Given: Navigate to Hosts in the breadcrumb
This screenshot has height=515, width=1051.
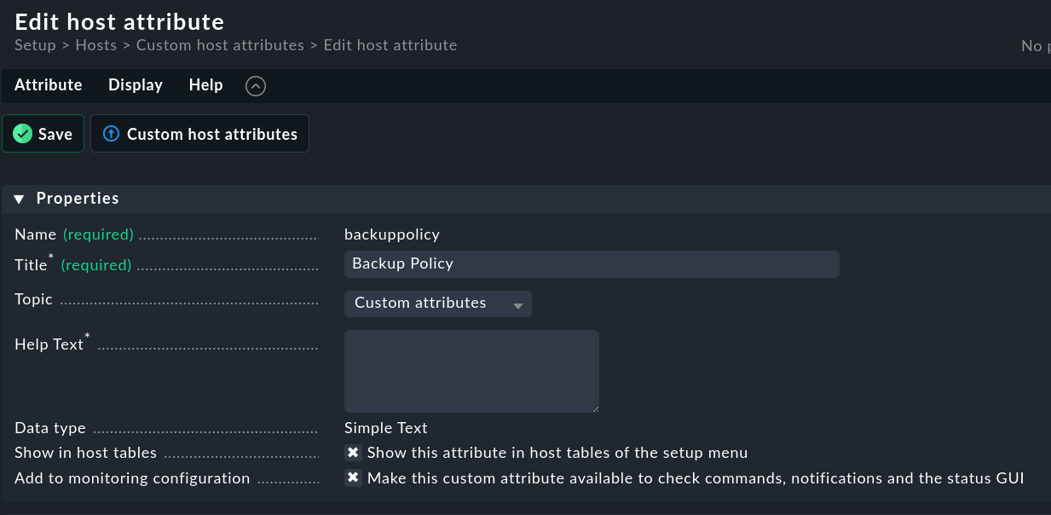Looking at the screenshot, I should (x=96, y=45).
